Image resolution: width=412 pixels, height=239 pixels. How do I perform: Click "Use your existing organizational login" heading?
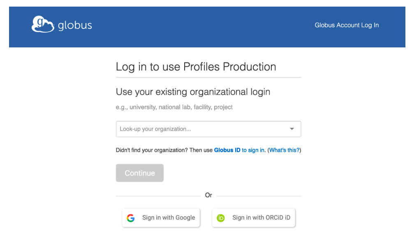pyautogui.click(x=193, y=91)
